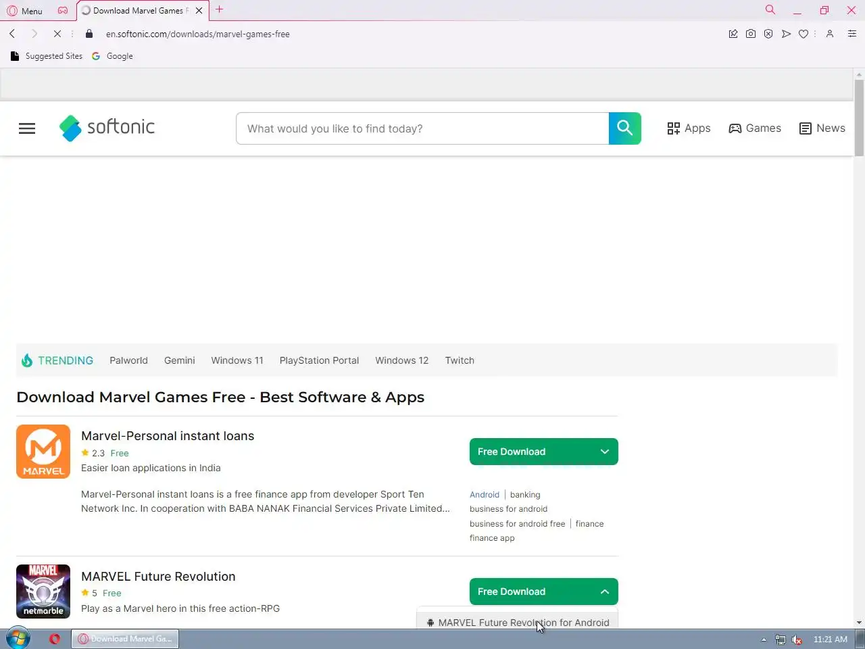The height and width of the screenshot is (649, 865).
Task: Click the banking tag
Action: point(525,495)
